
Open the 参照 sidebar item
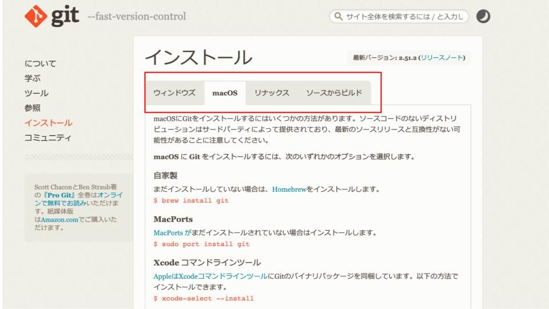point(33,108)
